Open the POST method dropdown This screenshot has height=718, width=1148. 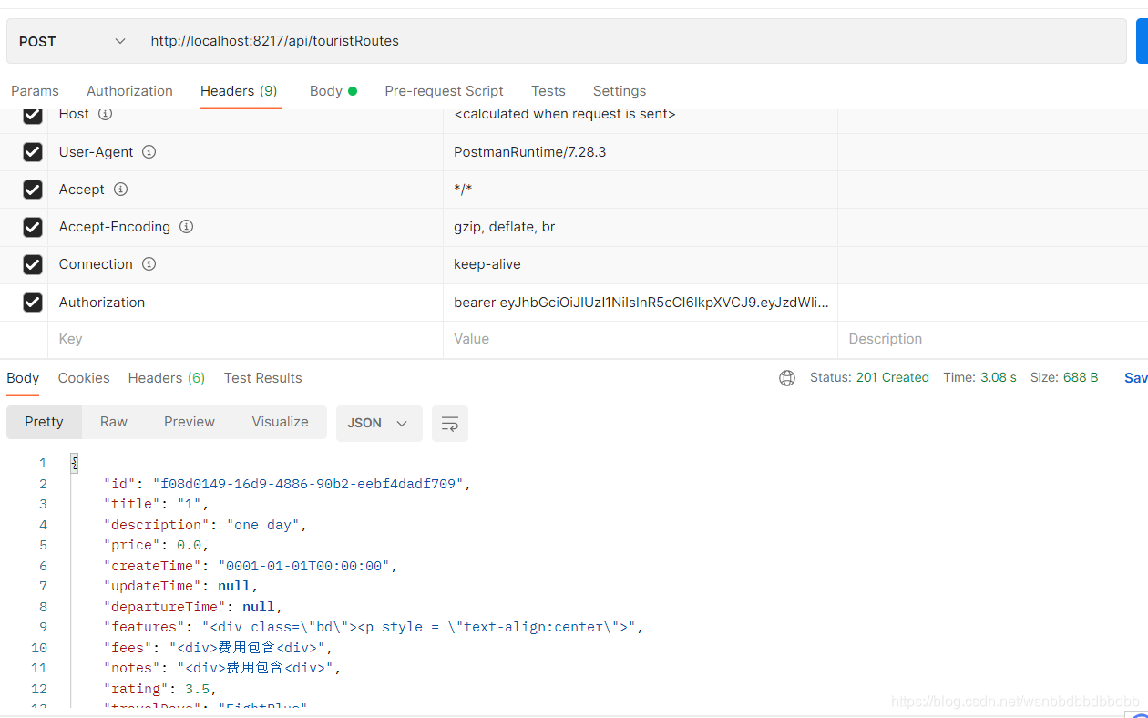tap(72, 41)
